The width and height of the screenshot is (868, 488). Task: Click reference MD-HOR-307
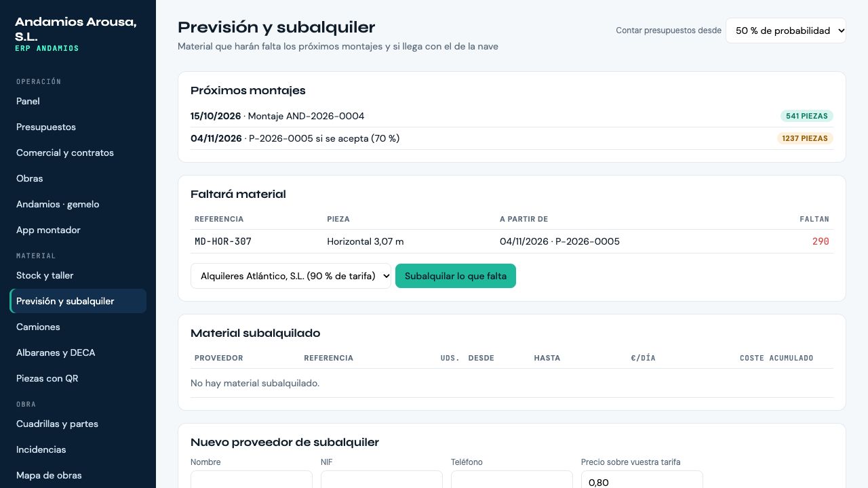[223, 241]
